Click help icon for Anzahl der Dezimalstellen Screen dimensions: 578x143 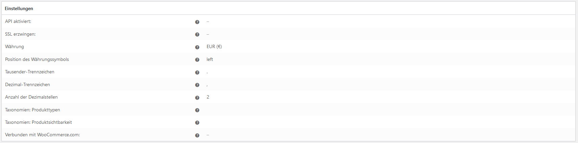[x=197, y=98]
